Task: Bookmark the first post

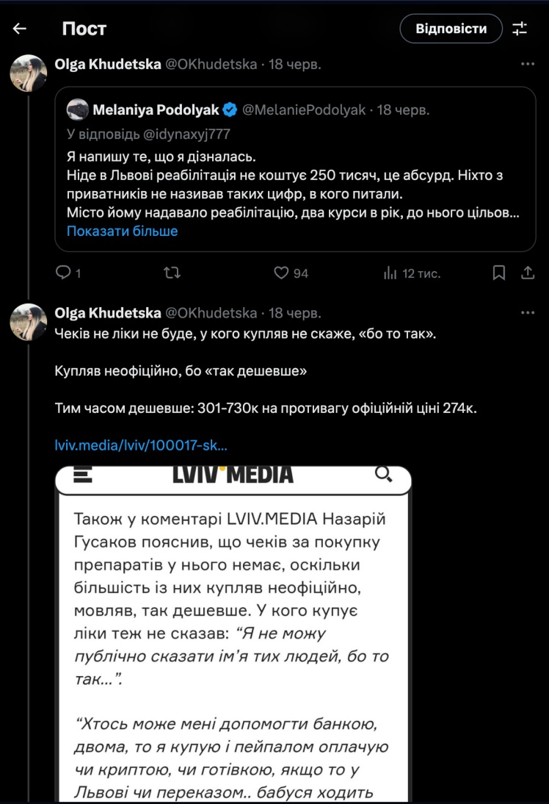Action: pos(498,273)
